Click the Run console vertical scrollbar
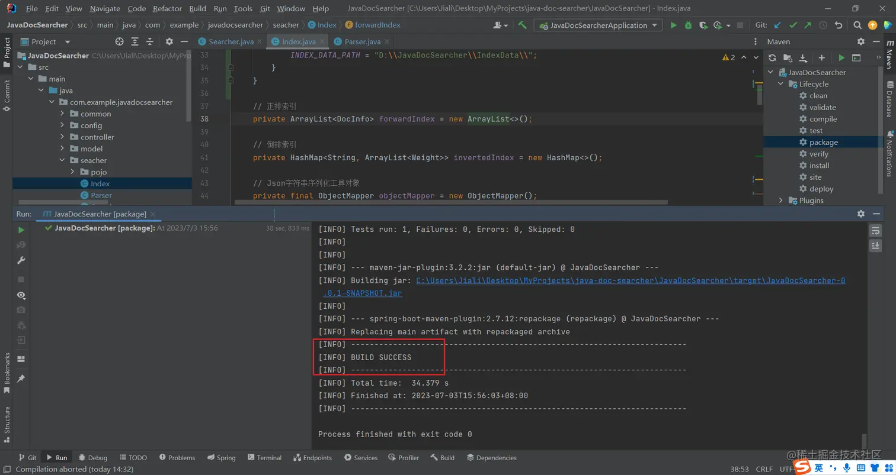This screenshot has width=896, height=475. (x=864, y=441)
